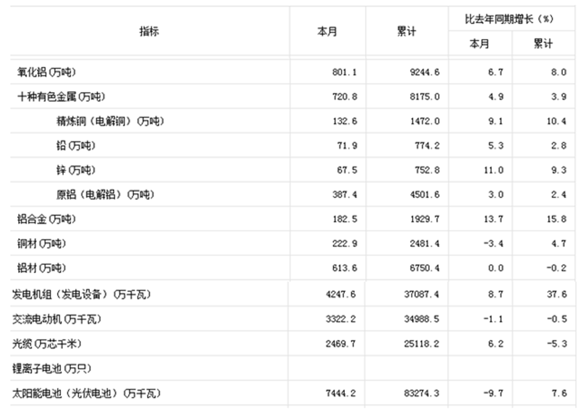Click the 太阳能电池（光伏电池）row label

87,393
